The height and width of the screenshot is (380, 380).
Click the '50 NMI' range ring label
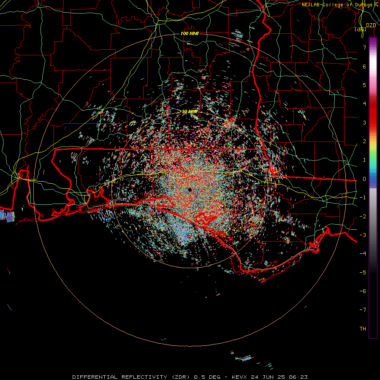click(190, 112)
